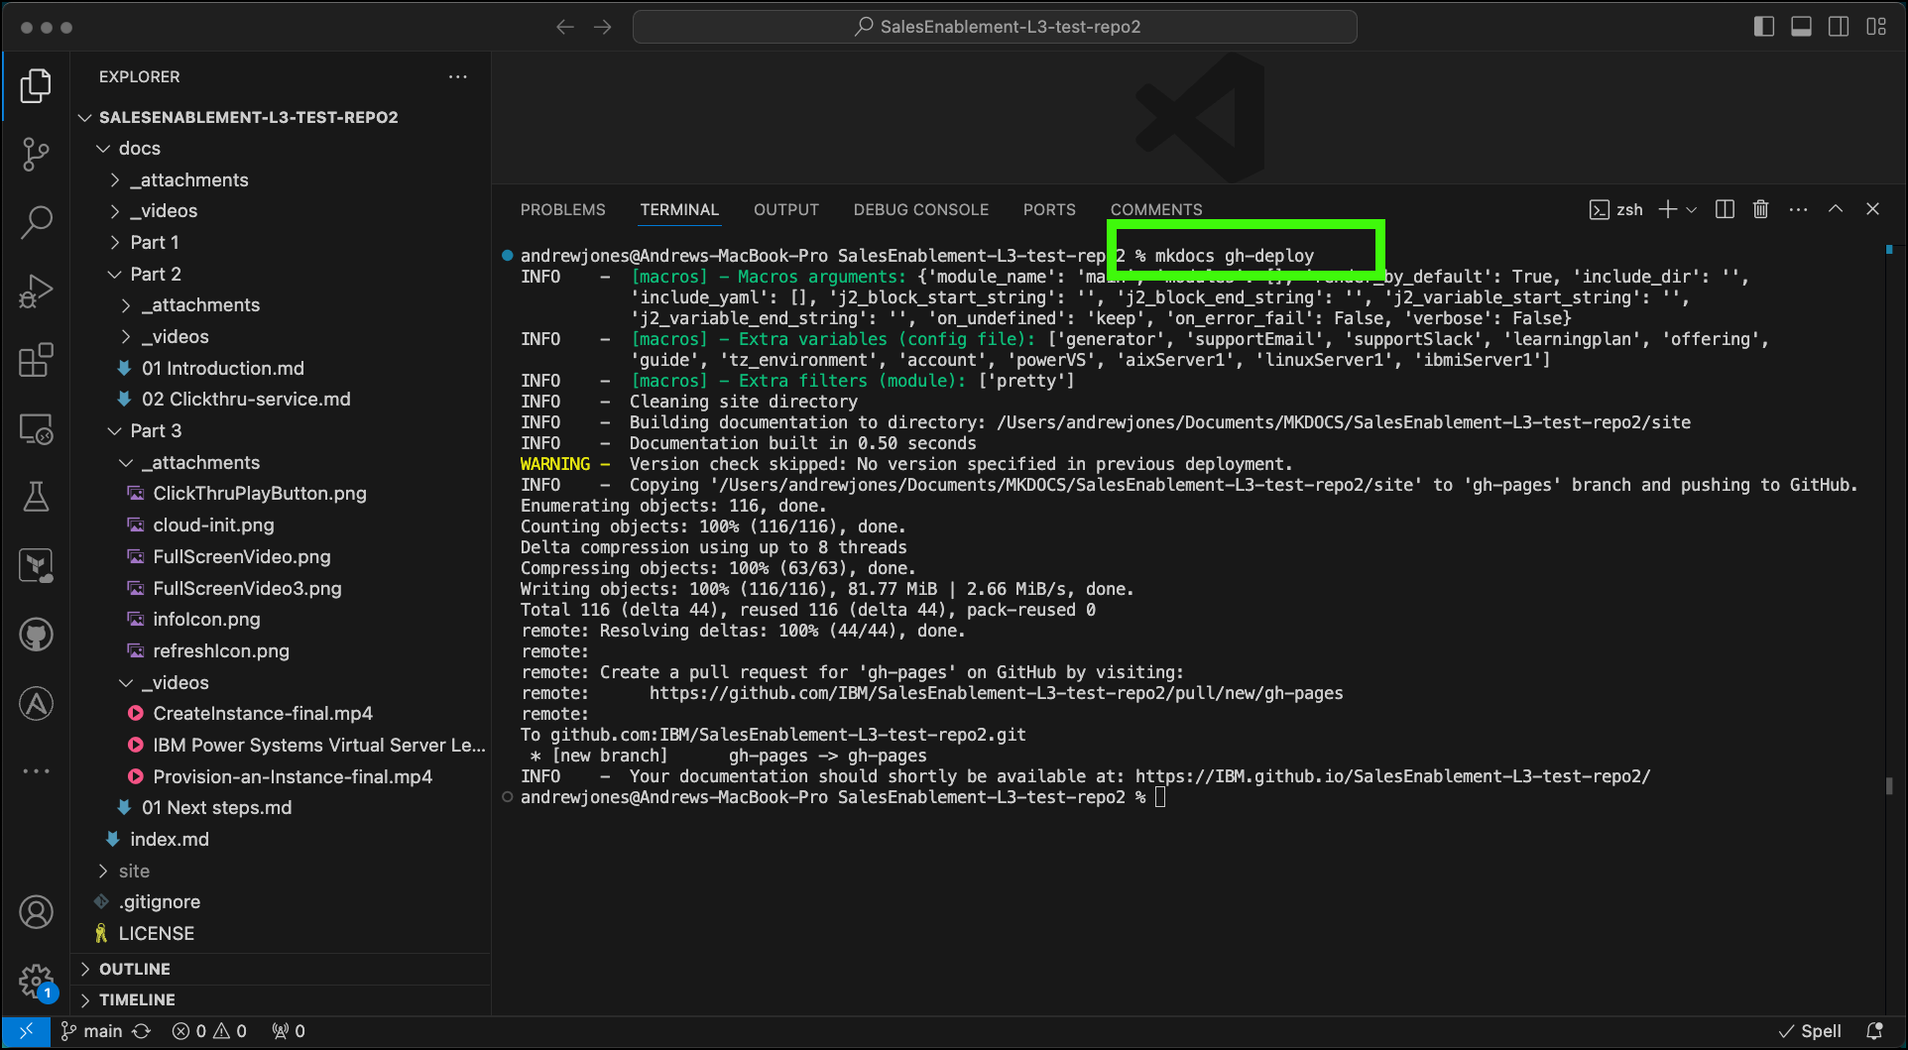Open the Run and Debug view
The width and height of the screenshot is (1908, 1050).
[36, 291]
